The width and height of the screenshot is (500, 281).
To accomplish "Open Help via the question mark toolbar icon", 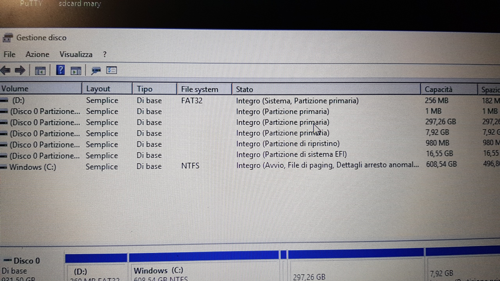I will [x=61, y=70].
